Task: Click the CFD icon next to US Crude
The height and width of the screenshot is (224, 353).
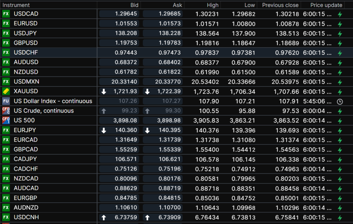Action: tap(6, 111)
